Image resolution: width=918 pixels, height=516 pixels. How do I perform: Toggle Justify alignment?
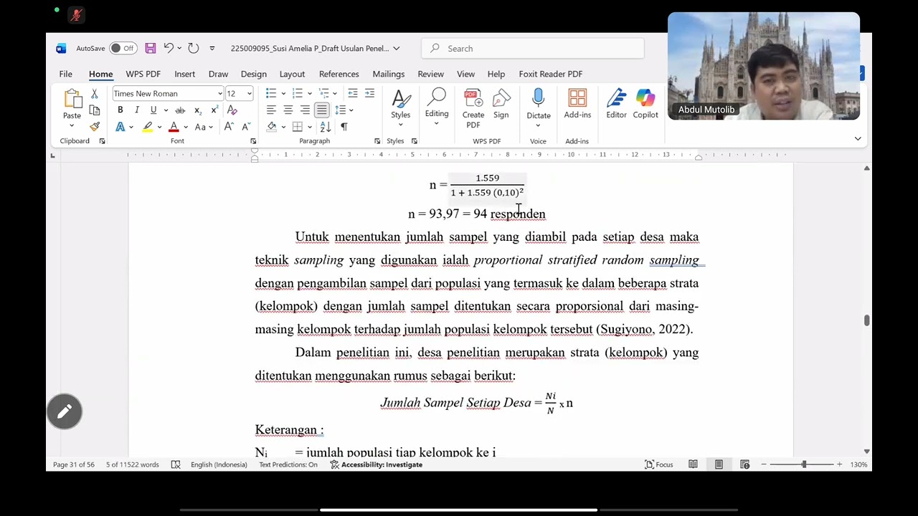point(321,110)
